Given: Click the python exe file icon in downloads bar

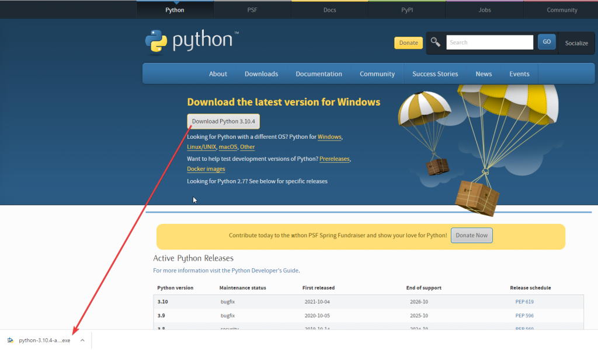Looking at the screenshot, I should (x=11, y=341).
